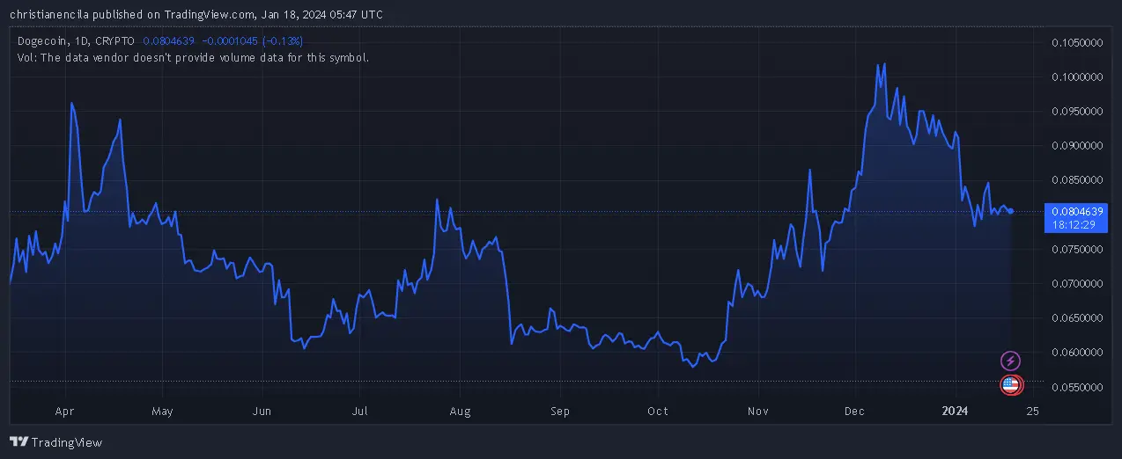
Task: Click the 0.0650000 price axis label
Action: click(1078, 318)
